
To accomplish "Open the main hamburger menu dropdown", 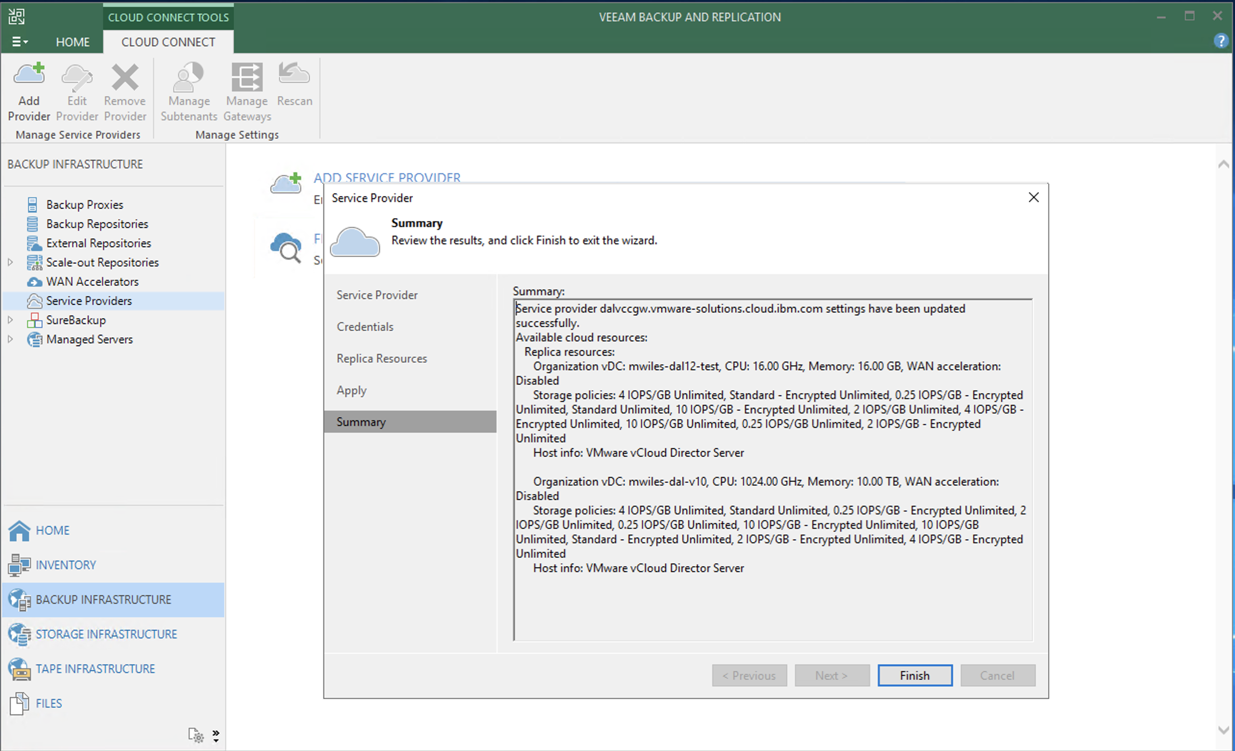I will coord(19,42).
